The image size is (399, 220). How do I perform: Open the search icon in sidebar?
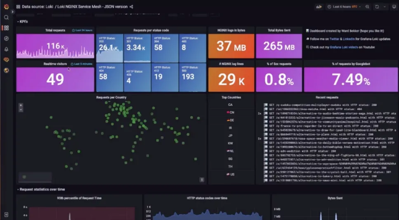coord(6,17)
